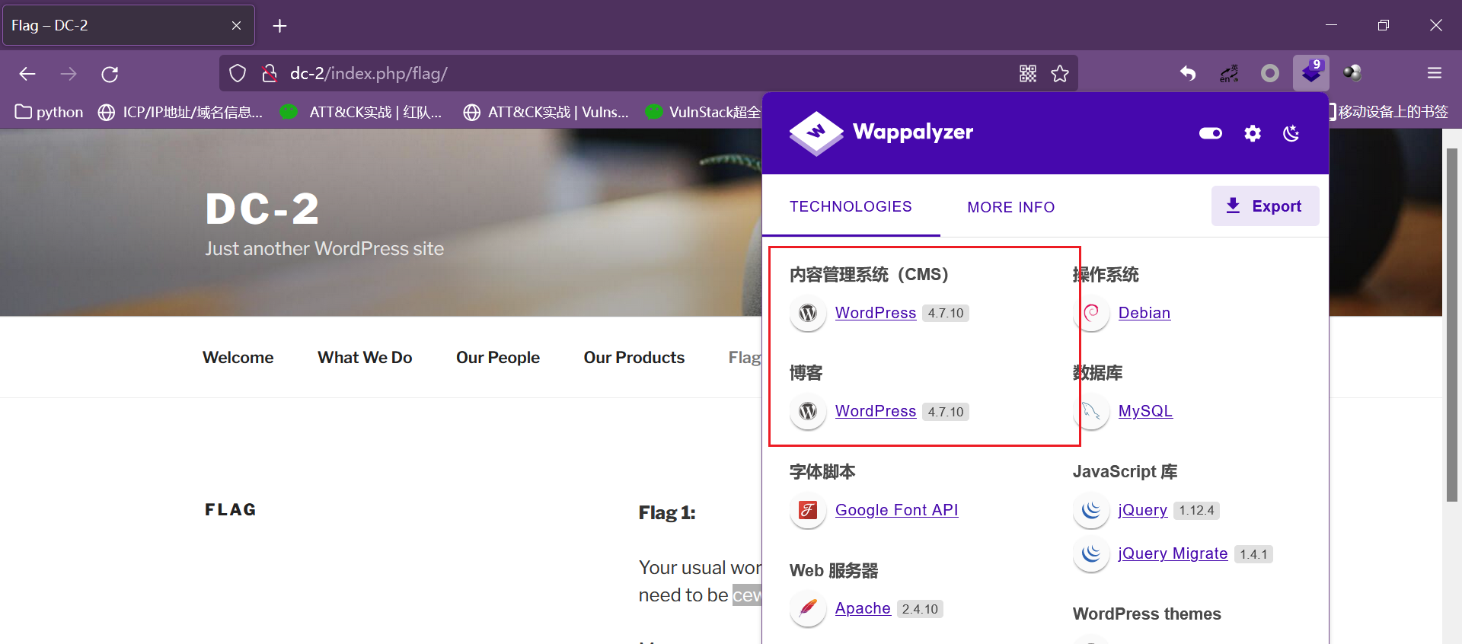Click the DC-2 site title
The width and height of the screenshot is (1462, 644).
[x=262, y=209]
